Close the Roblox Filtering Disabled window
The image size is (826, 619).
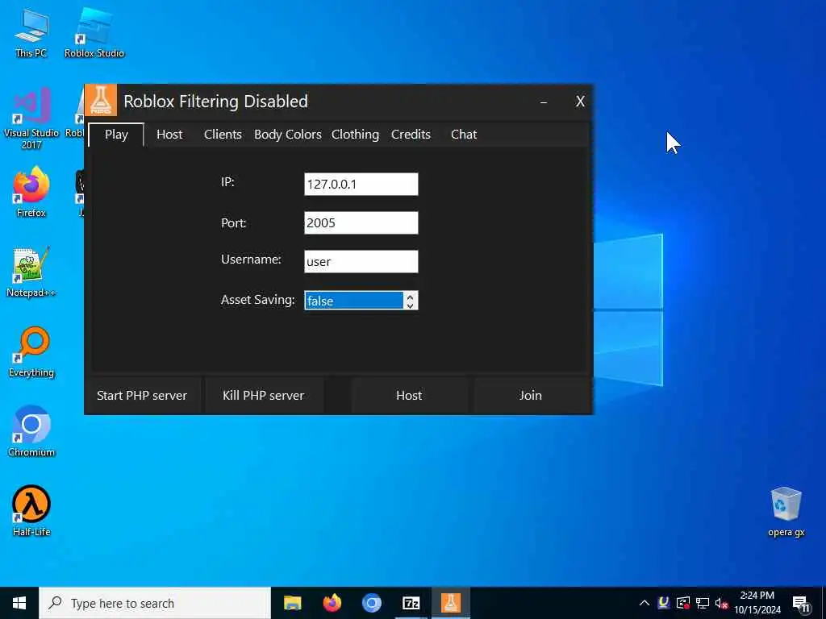(x=580, y=102)
